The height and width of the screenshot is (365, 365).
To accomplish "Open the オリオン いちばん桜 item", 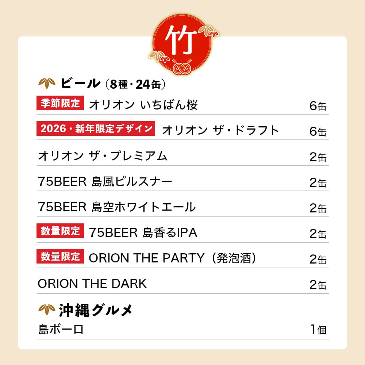I will [143, 105].
